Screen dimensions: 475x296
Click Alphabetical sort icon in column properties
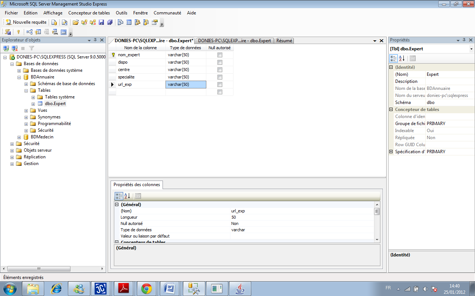click(127, 196)
